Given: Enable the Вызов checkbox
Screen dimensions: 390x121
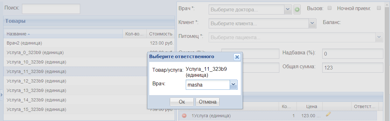Looking at the screenshot, I should pos(330,8).
